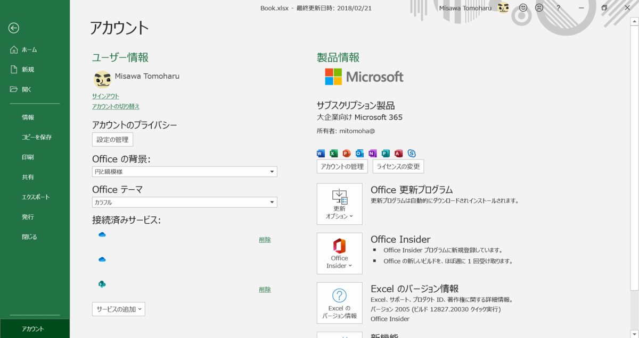Viewport: 639px width, 338px height.
Task: Click the 大企業向け Microsoft 365 text
Action: [359, 117]
